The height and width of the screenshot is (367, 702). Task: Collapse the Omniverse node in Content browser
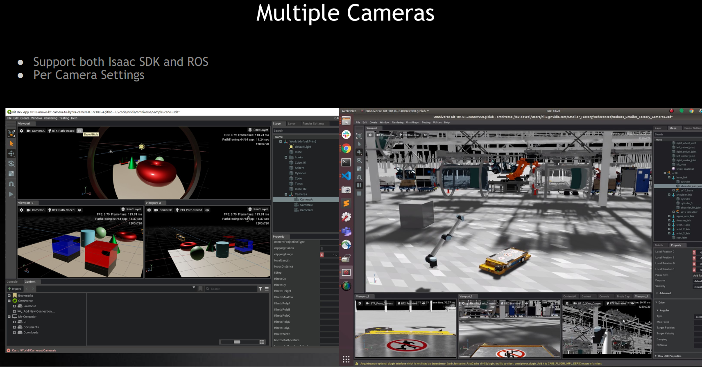9,301
